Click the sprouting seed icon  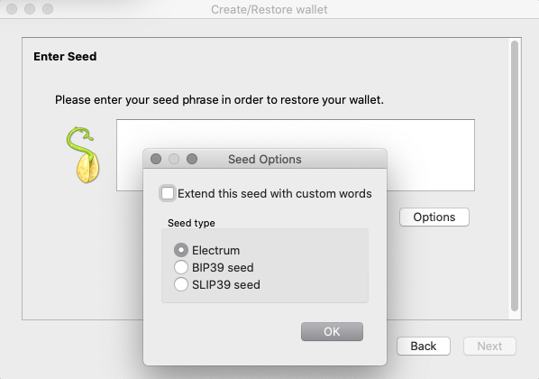pos(83,155)
